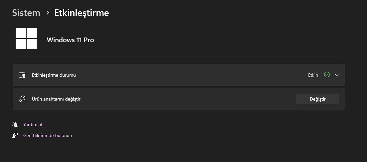Click the green checkmark next to Etkin

(327, 75)
